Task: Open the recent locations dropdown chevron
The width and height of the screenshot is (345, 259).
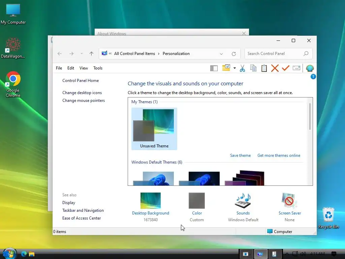Action: (x=82, y=54)
